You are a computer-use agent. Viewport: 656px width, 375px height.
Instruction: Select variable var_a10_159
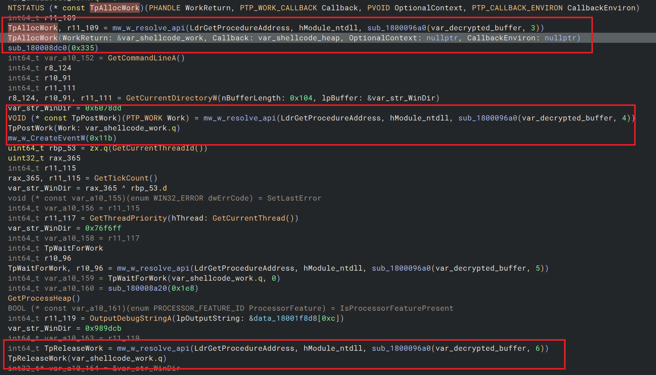pyautogui.click(x=69, y=278)
